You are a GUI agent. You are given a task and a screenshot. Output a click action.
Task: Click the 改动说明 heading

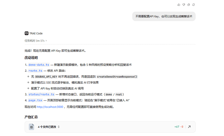click(x=31, y=58)
